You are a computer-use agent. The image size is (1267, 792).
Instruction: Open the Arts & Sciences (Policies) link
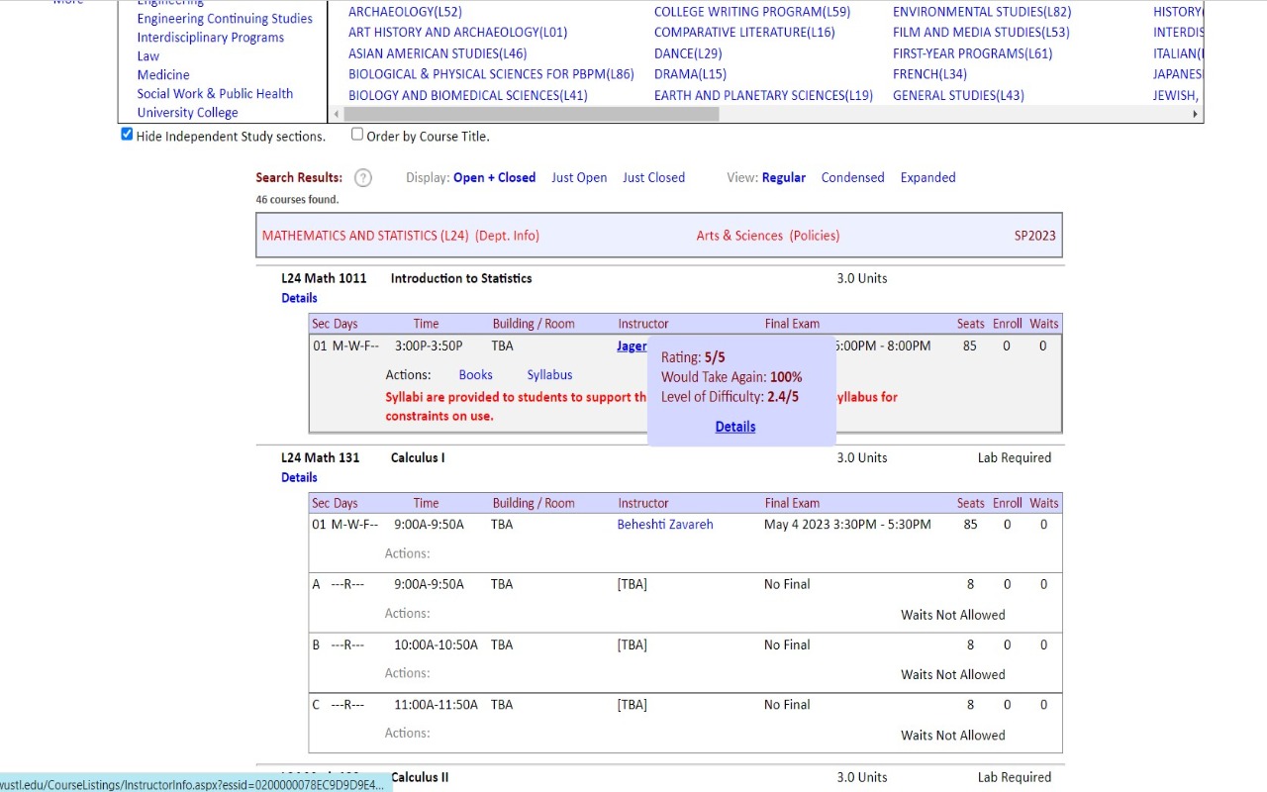[x=768, y=236]
